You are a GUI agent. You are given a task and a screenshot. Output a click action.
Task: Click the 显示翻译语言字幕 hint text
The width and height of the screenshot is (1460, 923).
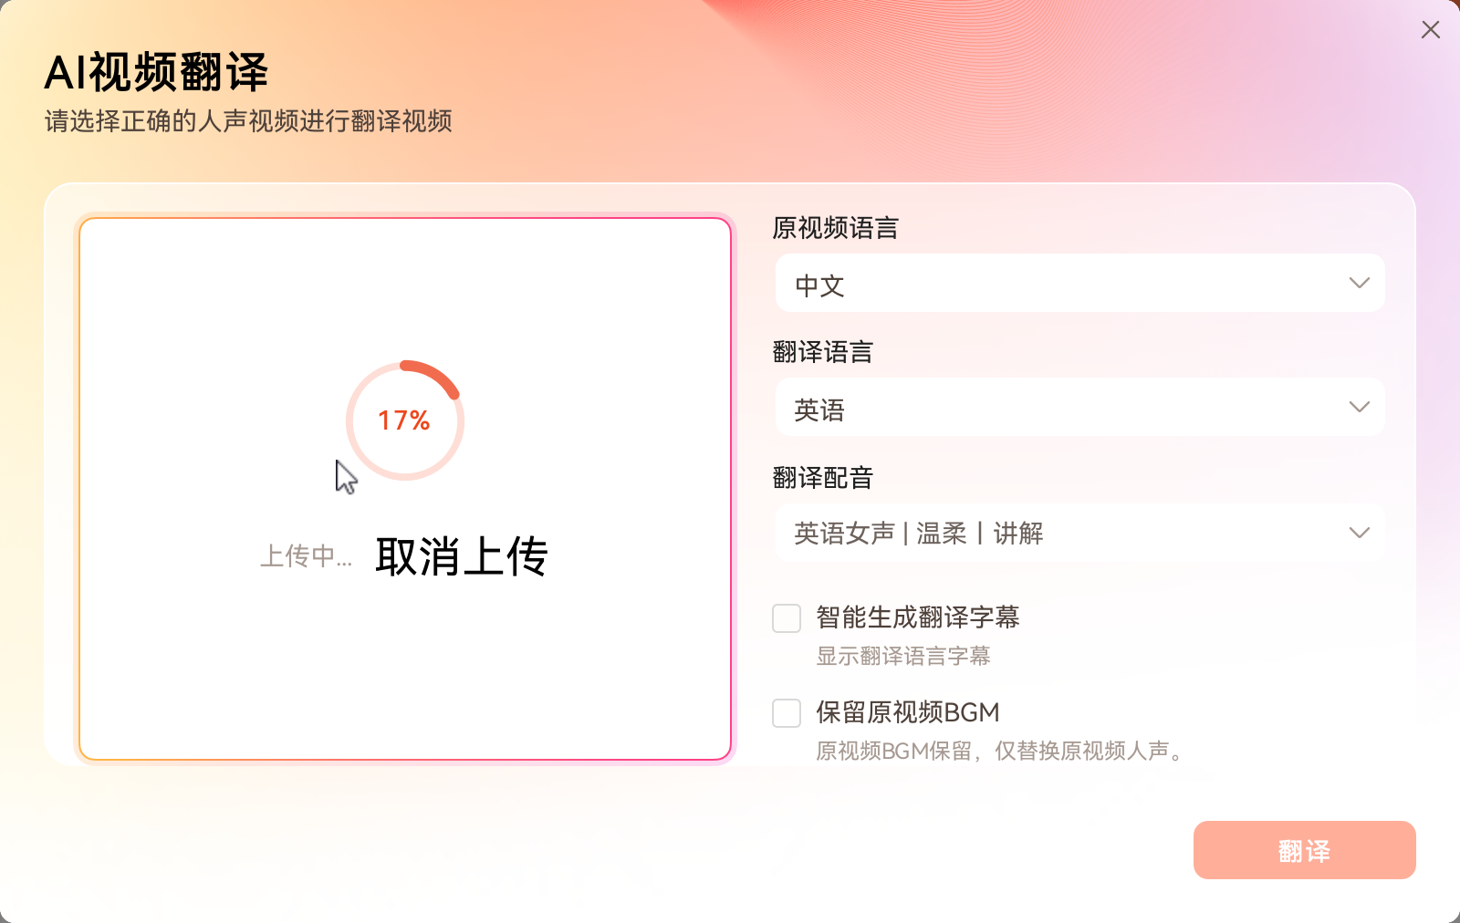point(903,657)
